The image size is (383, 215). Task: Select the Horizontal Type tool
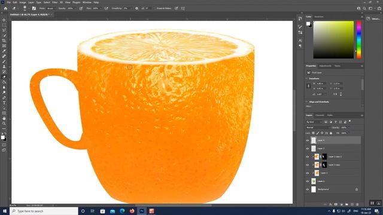click(x=4, y=103)
